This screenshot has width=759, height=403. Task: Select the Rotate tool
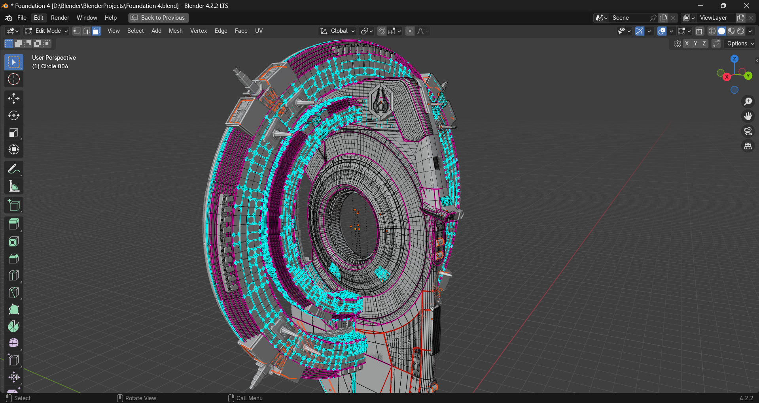click(14, 115)
